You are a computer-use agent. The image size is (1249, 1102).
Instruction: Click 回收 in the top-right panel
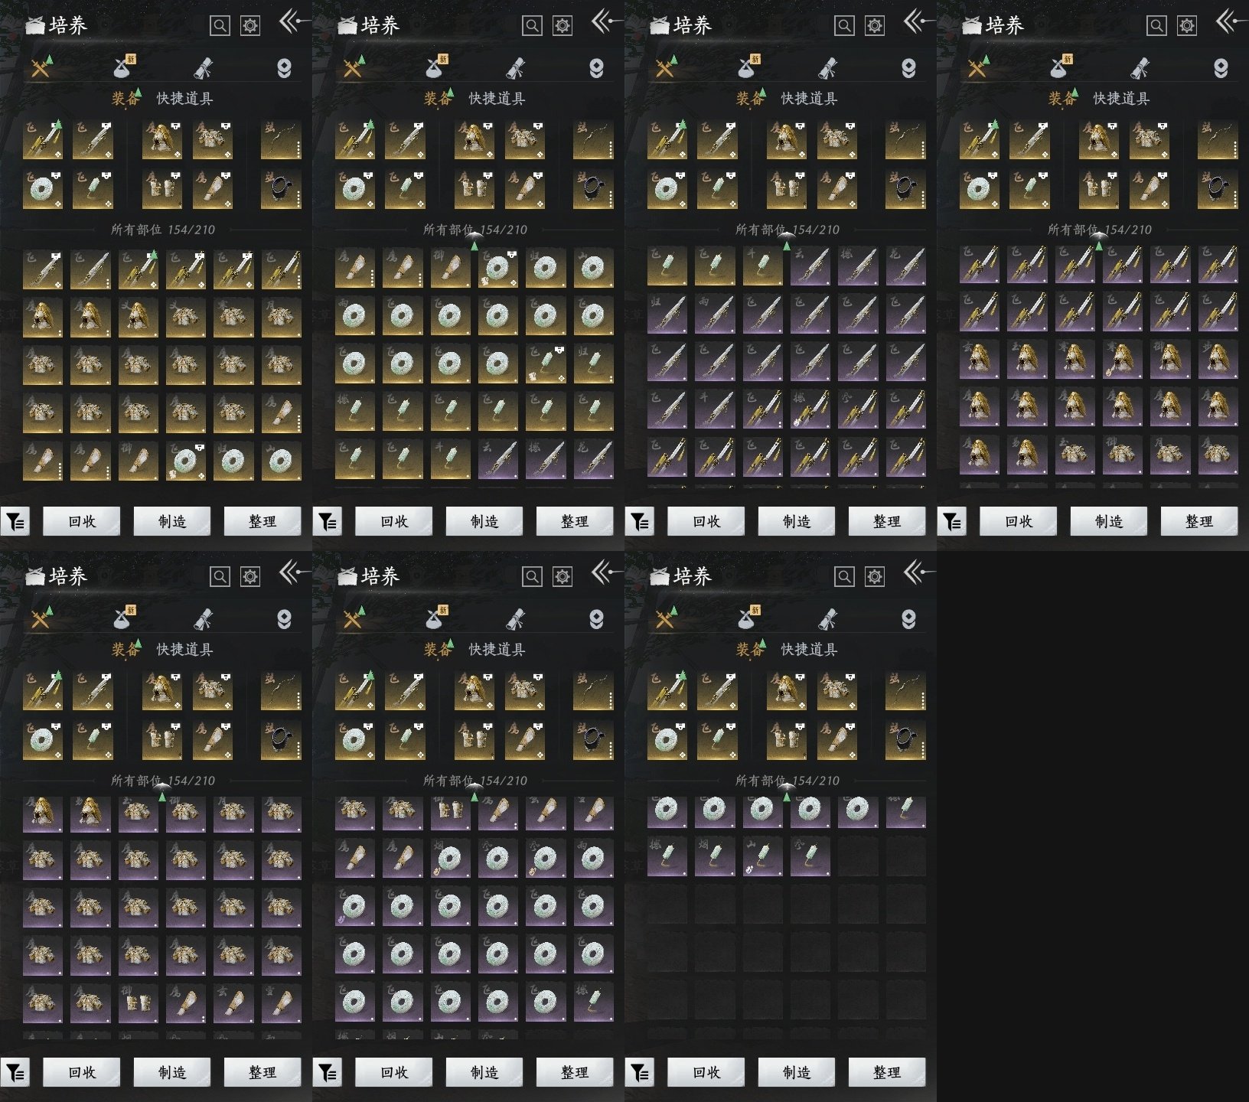pyautogui.click(x=1019, y=521)
